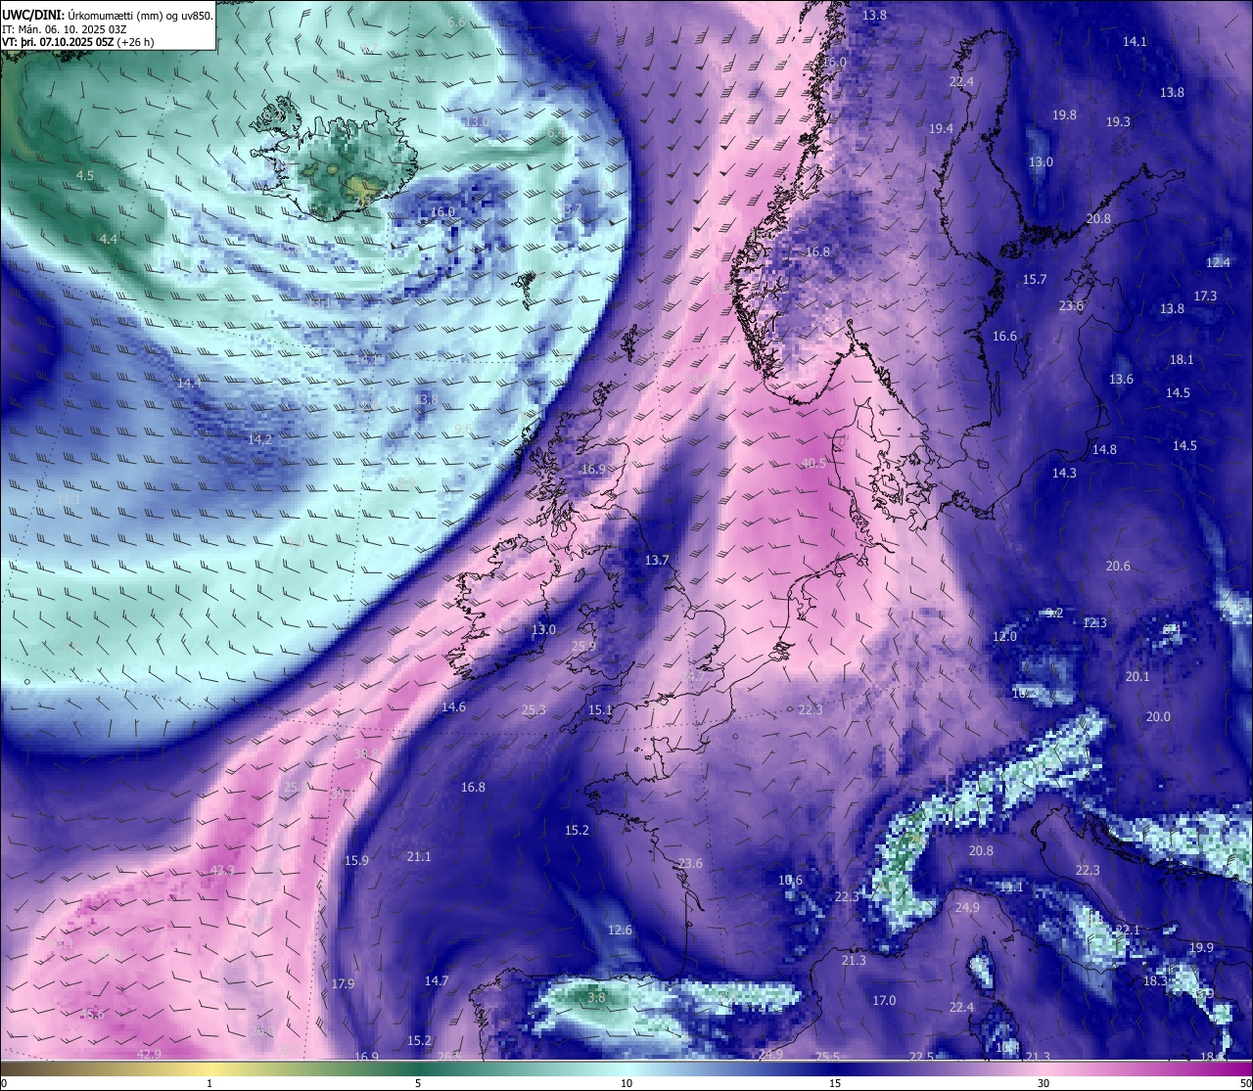Viewport: 1253px width, 1091px height.
Task: Click the initial time 'IT: Mán. 06. 10. 2025 03Z'
Action: (64, 29)
